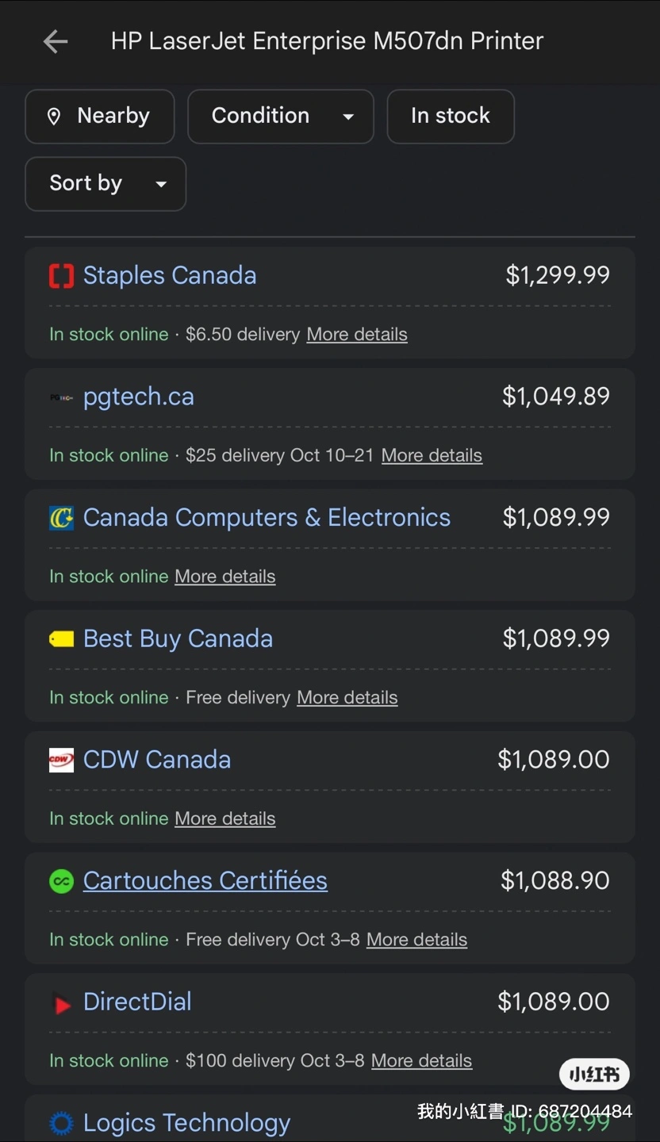The height and width of the screenshot is (1142, 660).
Task: Open the Staples Canada store link
Action: pyautogui.click(x=170, y=276)
